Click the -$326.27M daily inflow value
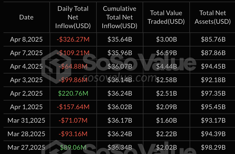 click(73, 39)
